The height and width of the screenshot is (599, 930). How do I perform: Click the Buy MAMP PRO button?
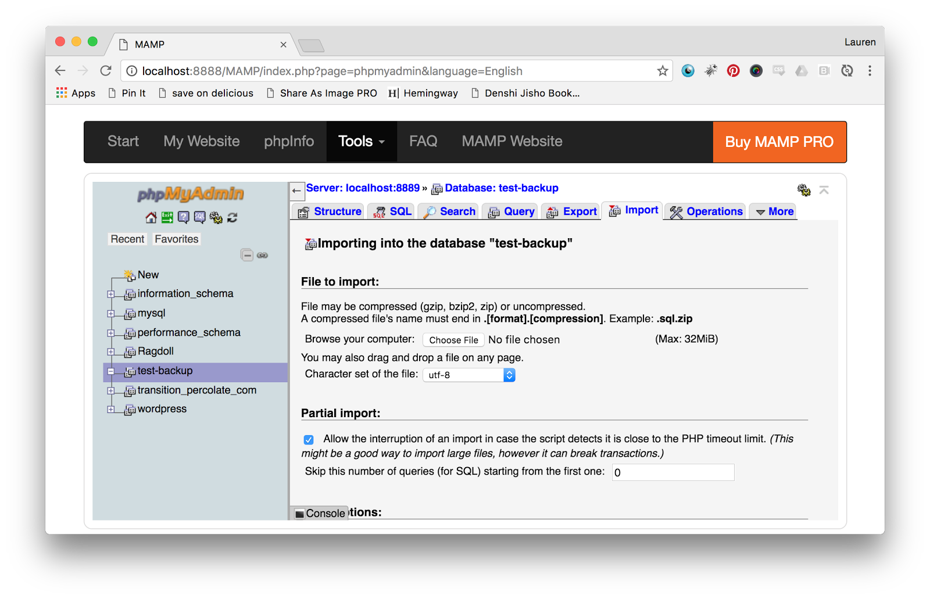779,142
